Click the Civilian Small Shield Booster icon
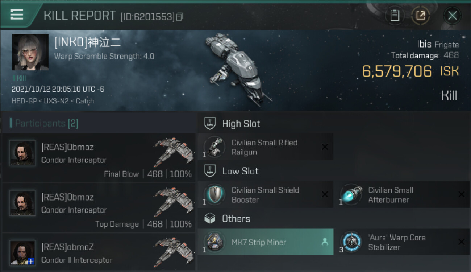 [x=214, y=195]
